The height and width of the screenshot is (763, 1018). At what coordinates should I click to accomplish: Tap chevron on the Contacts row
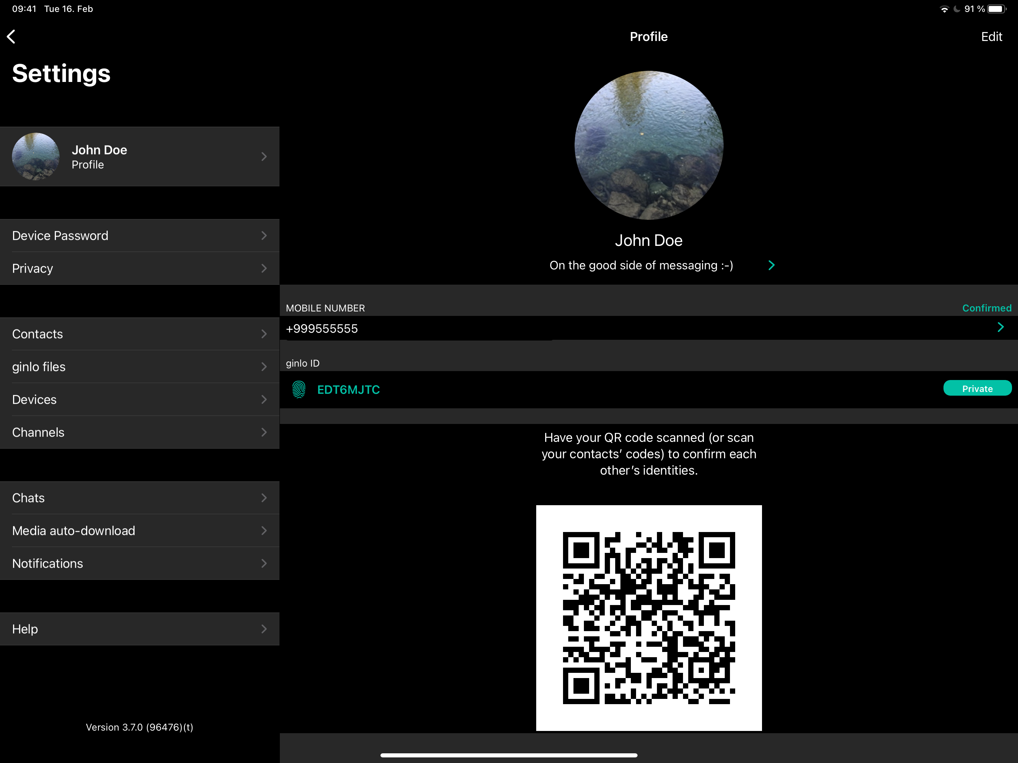pos(264,334)
